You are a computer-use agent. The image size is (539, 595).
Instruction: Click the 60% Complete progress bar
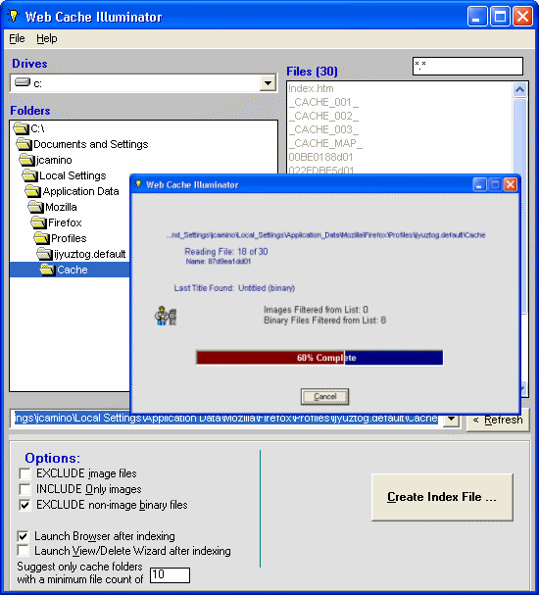(319, 358)
